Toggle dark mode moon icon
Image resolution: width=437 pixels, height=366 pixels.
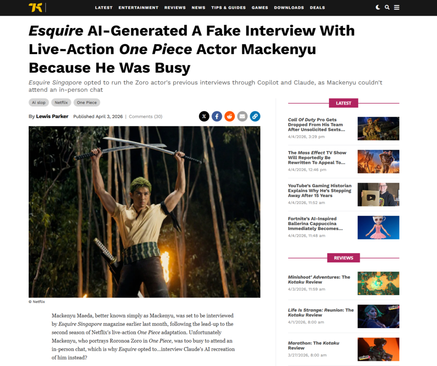(x=378, y=8)
